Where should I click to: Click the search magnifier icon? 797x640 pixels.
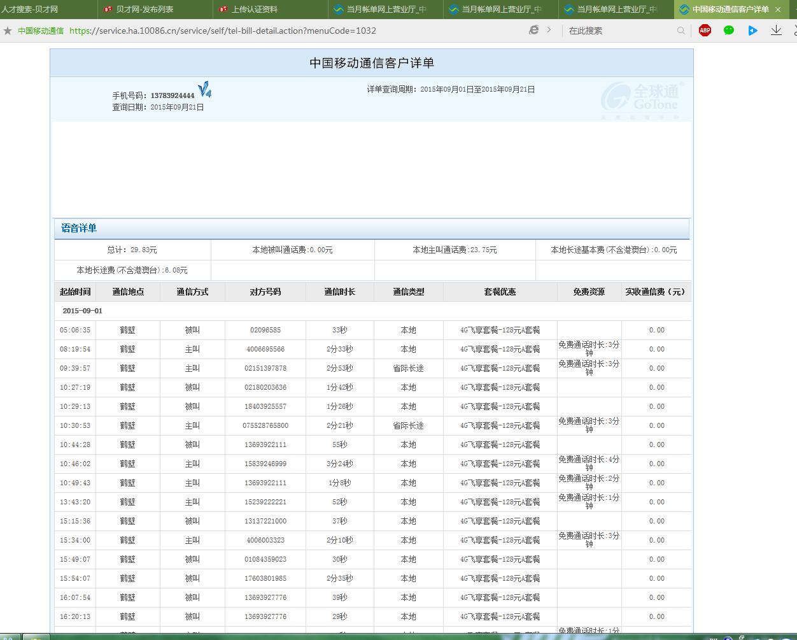coord(681,31)
